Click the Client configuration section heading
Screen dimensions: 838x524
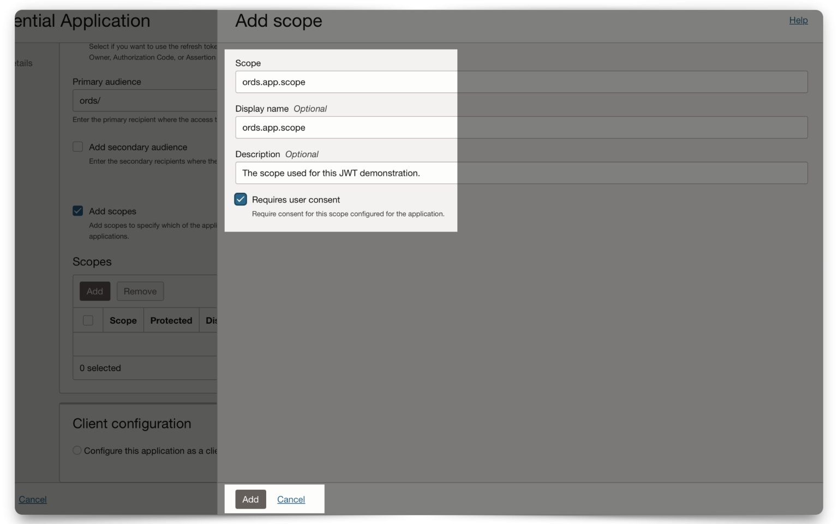[x=132, y=424]
